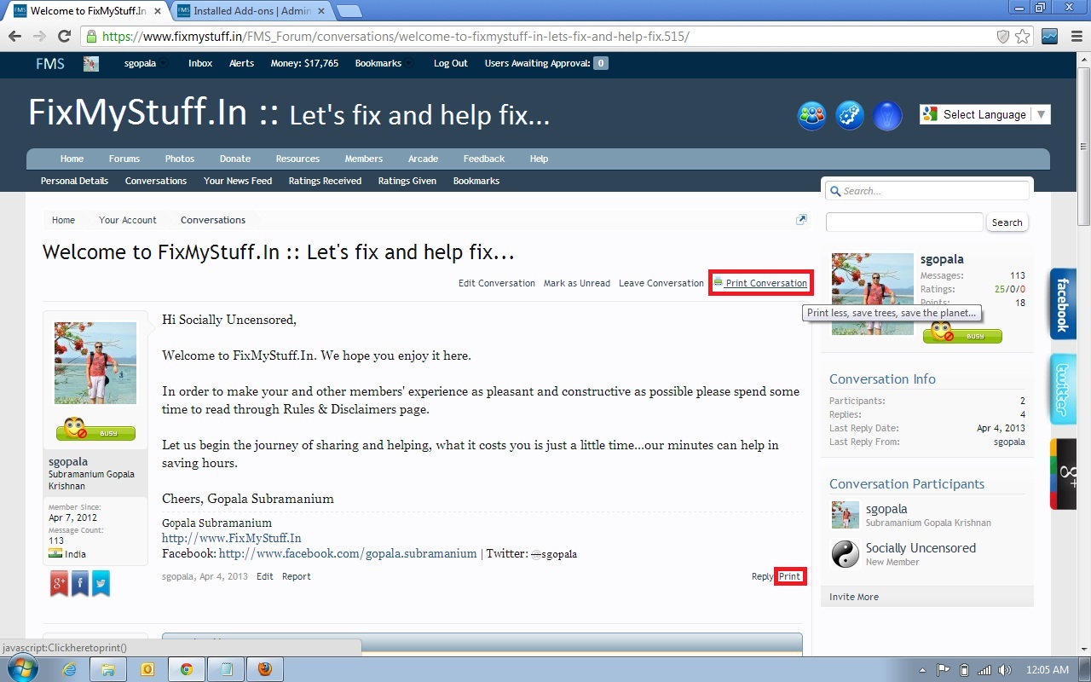Click the shield icon in the address bar
This screenshot has height=682, width=1091.
tap(1003, 37)
